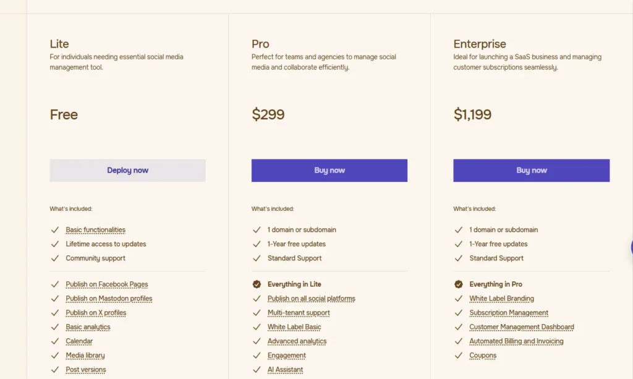Screen dimensions: 633x379
Task: Open the Publish on all social platforms link
Action: (312, 299)
